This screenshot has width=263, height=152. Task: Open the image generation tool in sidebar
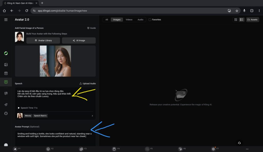6,65
